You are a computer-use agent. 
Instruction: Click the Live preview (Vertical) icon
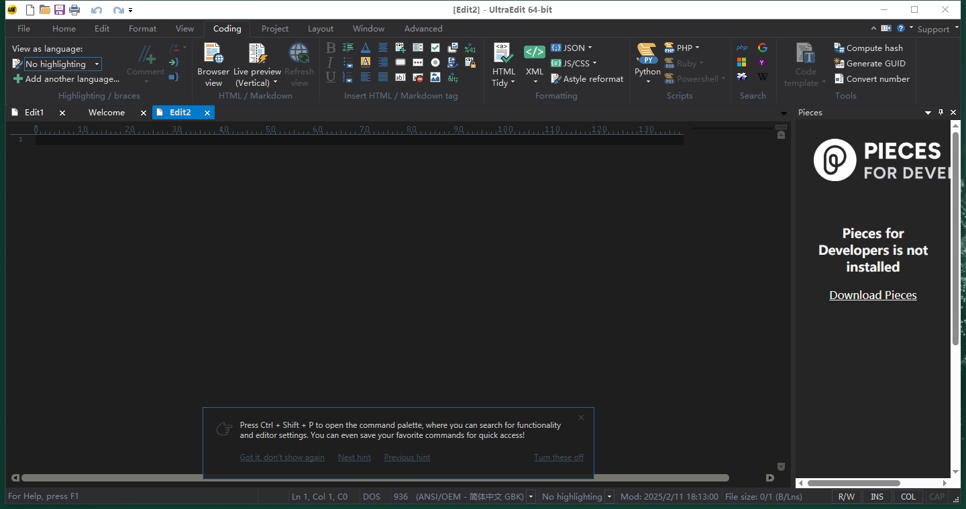(257, 53)
